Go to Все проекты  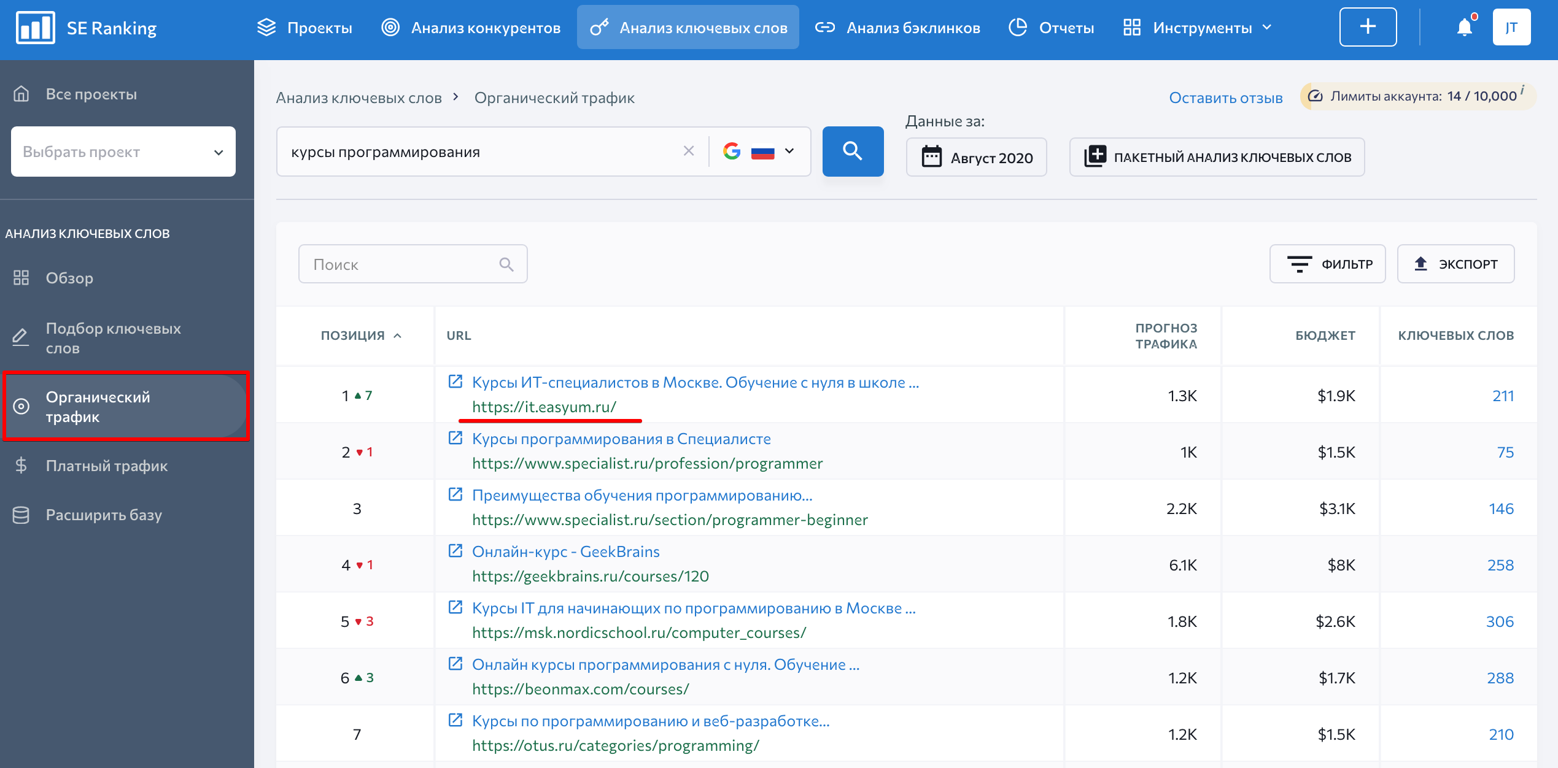click(x=75, y=94)
